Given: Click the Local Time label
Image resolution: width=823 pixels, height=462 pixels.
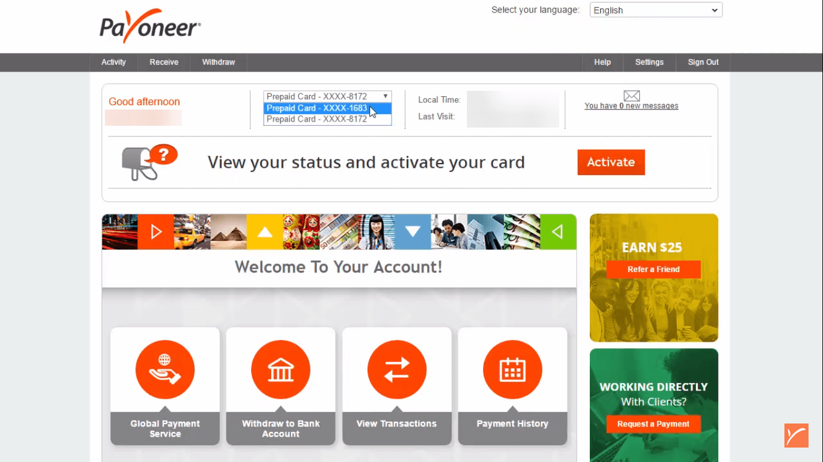Looking at the screenshot, I should coord(439,100).
